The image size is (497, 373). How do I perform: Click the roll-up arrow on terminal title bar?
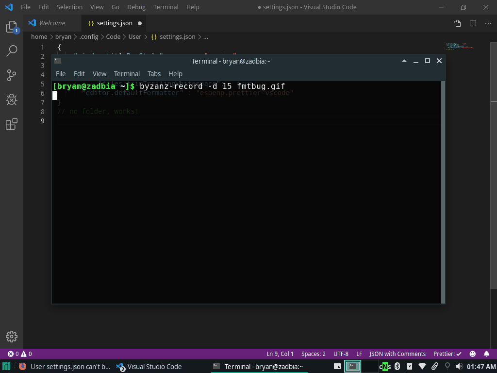[404, 61]
